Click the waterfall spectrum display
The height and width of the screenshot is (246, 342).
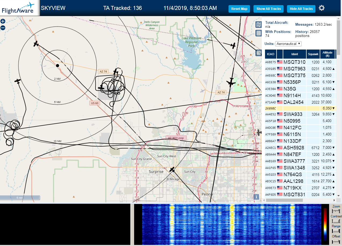point(231,225)
